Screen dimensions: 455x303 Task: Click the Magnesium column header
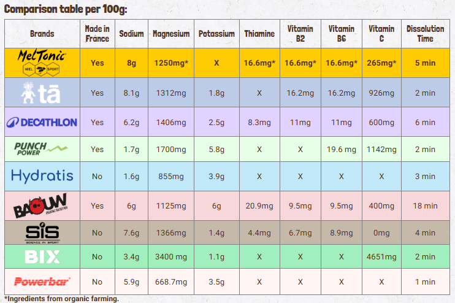[x=170, y=34]
